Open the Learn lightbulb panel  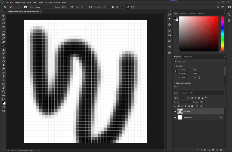point(229,14)
